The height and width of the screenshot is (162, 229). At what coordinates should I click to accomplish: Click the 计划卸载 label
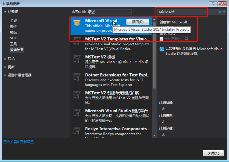(166, 128)
